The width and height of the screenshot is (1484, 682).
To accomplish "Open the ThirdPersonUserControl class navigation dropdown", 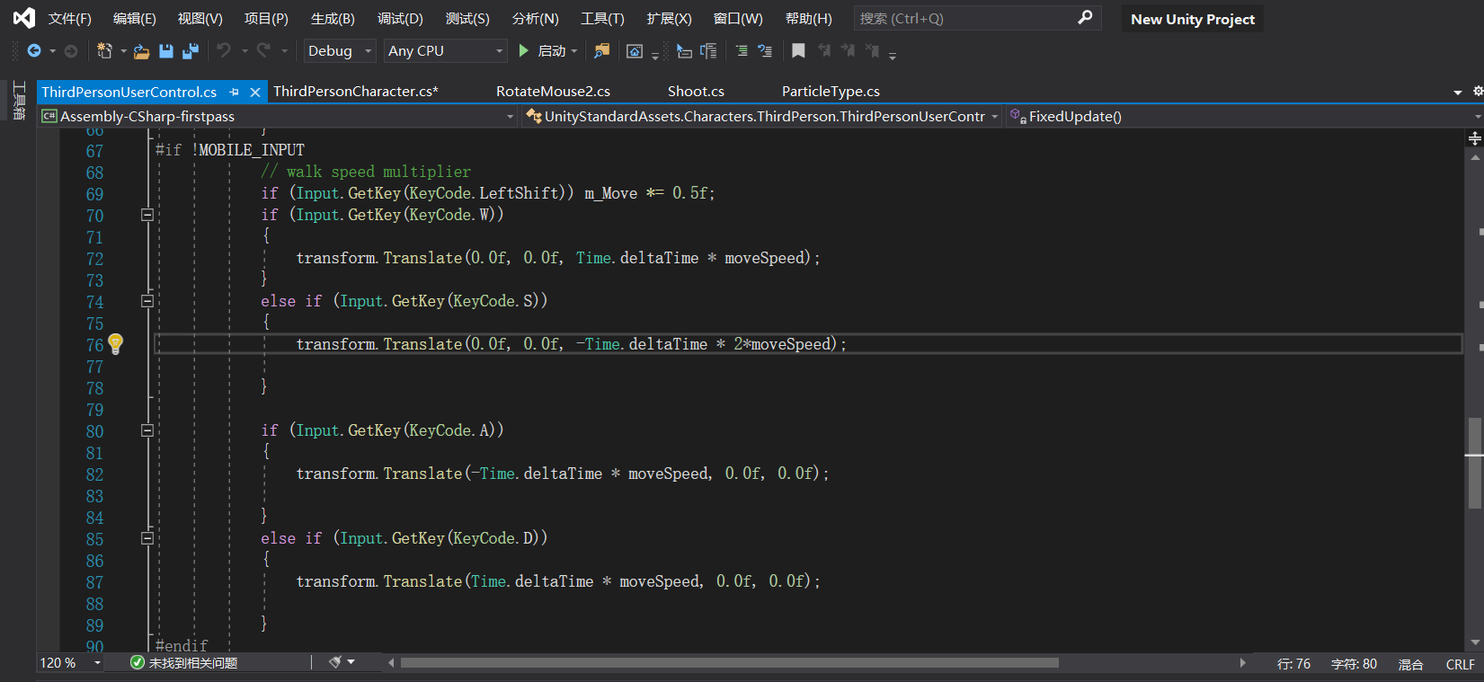I will point(763,116).
